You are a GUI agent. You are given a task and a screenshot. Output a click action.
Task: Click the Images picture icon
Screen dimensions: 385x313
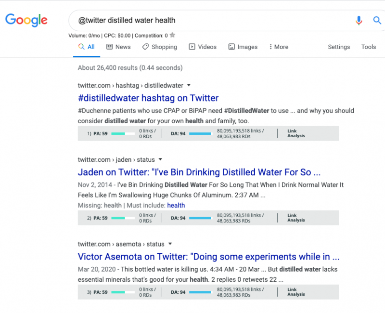click(231, 47)
